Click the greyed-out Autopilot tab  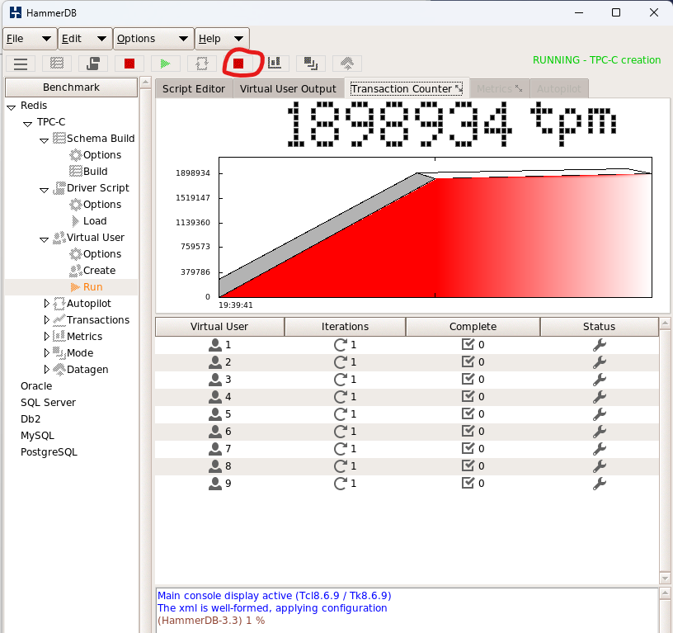pos(559,89)
